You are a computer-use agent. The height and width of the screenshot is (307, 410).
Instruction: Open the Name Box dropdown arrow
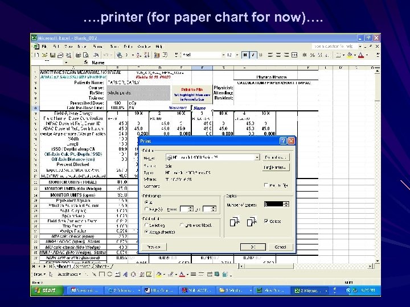pos(66,63)
